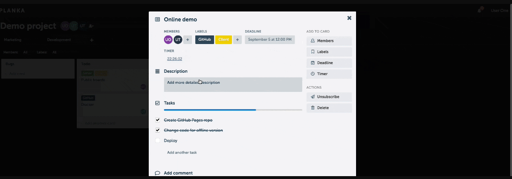Open Labels in the Add to Card panel

coord(329,52)
